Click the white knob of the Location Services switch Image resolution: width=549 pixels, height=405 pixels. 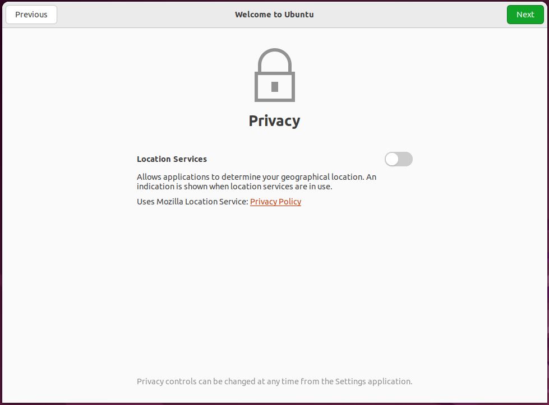(392, 159)
